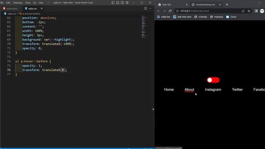Open the Edit menu

coord(8,2)
